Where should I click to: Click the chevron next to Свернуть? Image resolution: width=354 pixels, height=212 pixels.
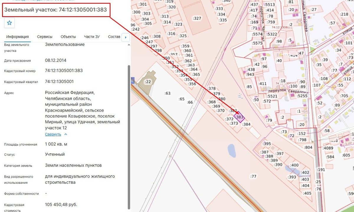click(66, 134)
